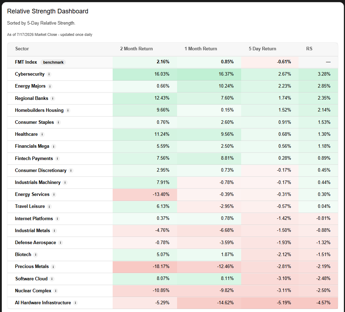Select the Regional Banks sector name
This screenshot has height=312, width=345.
point(31,98)
